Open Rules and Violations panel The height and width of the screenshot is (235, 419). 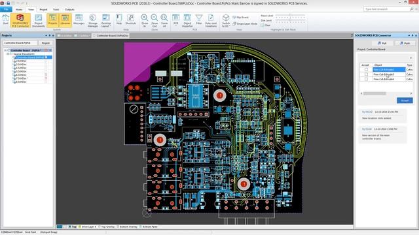pos(211,20)
